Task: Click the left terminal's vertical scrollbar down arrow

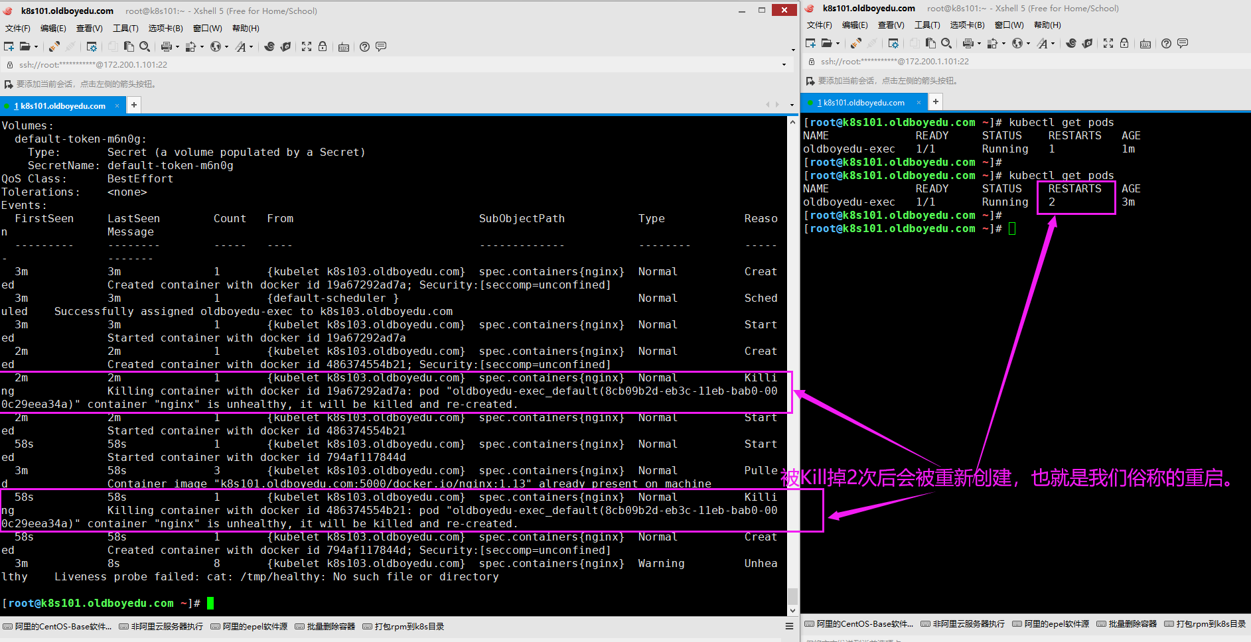Action: pos(792,610)
